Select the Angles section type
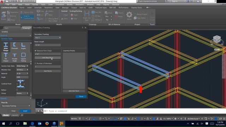This screenshot has height=127, width=226. 23,46
